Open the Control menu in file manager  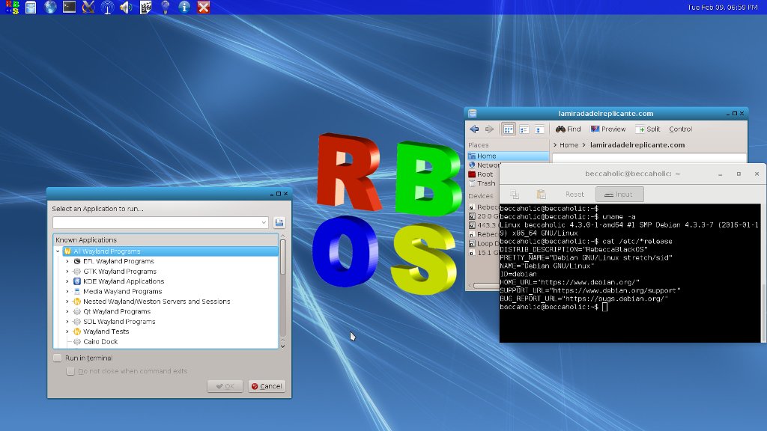680,129
